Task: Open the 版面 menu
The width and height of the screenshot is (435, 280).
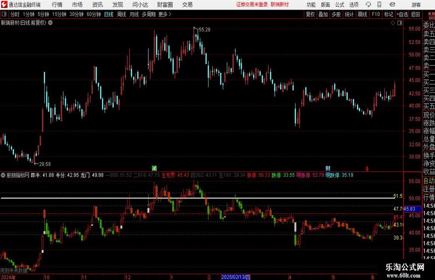Action: tap(325, 5)
